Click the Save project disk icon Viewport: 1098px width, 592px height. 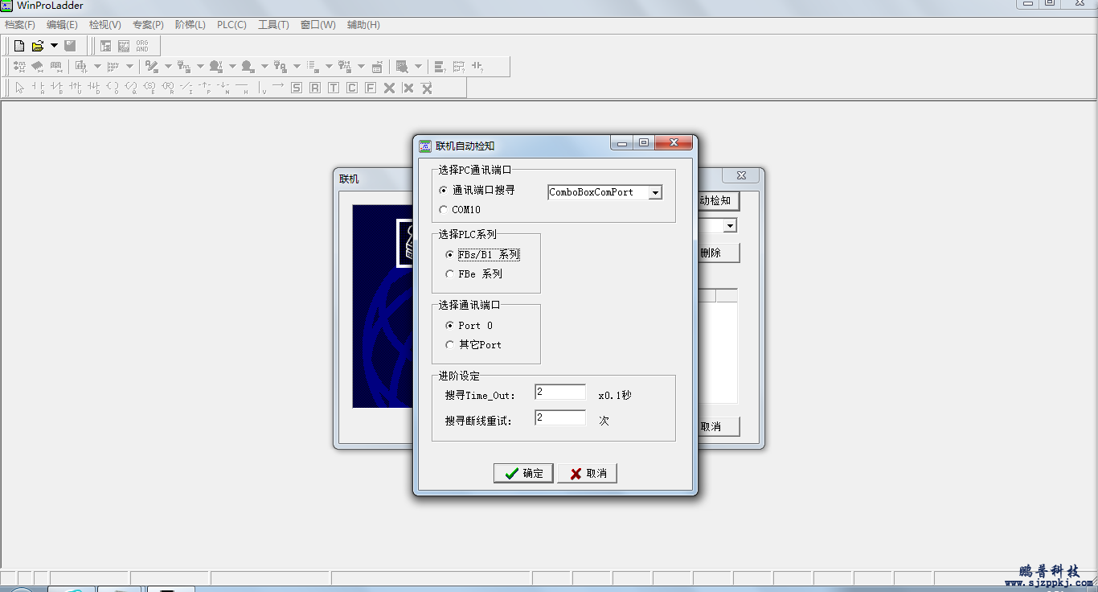[71, 46]
